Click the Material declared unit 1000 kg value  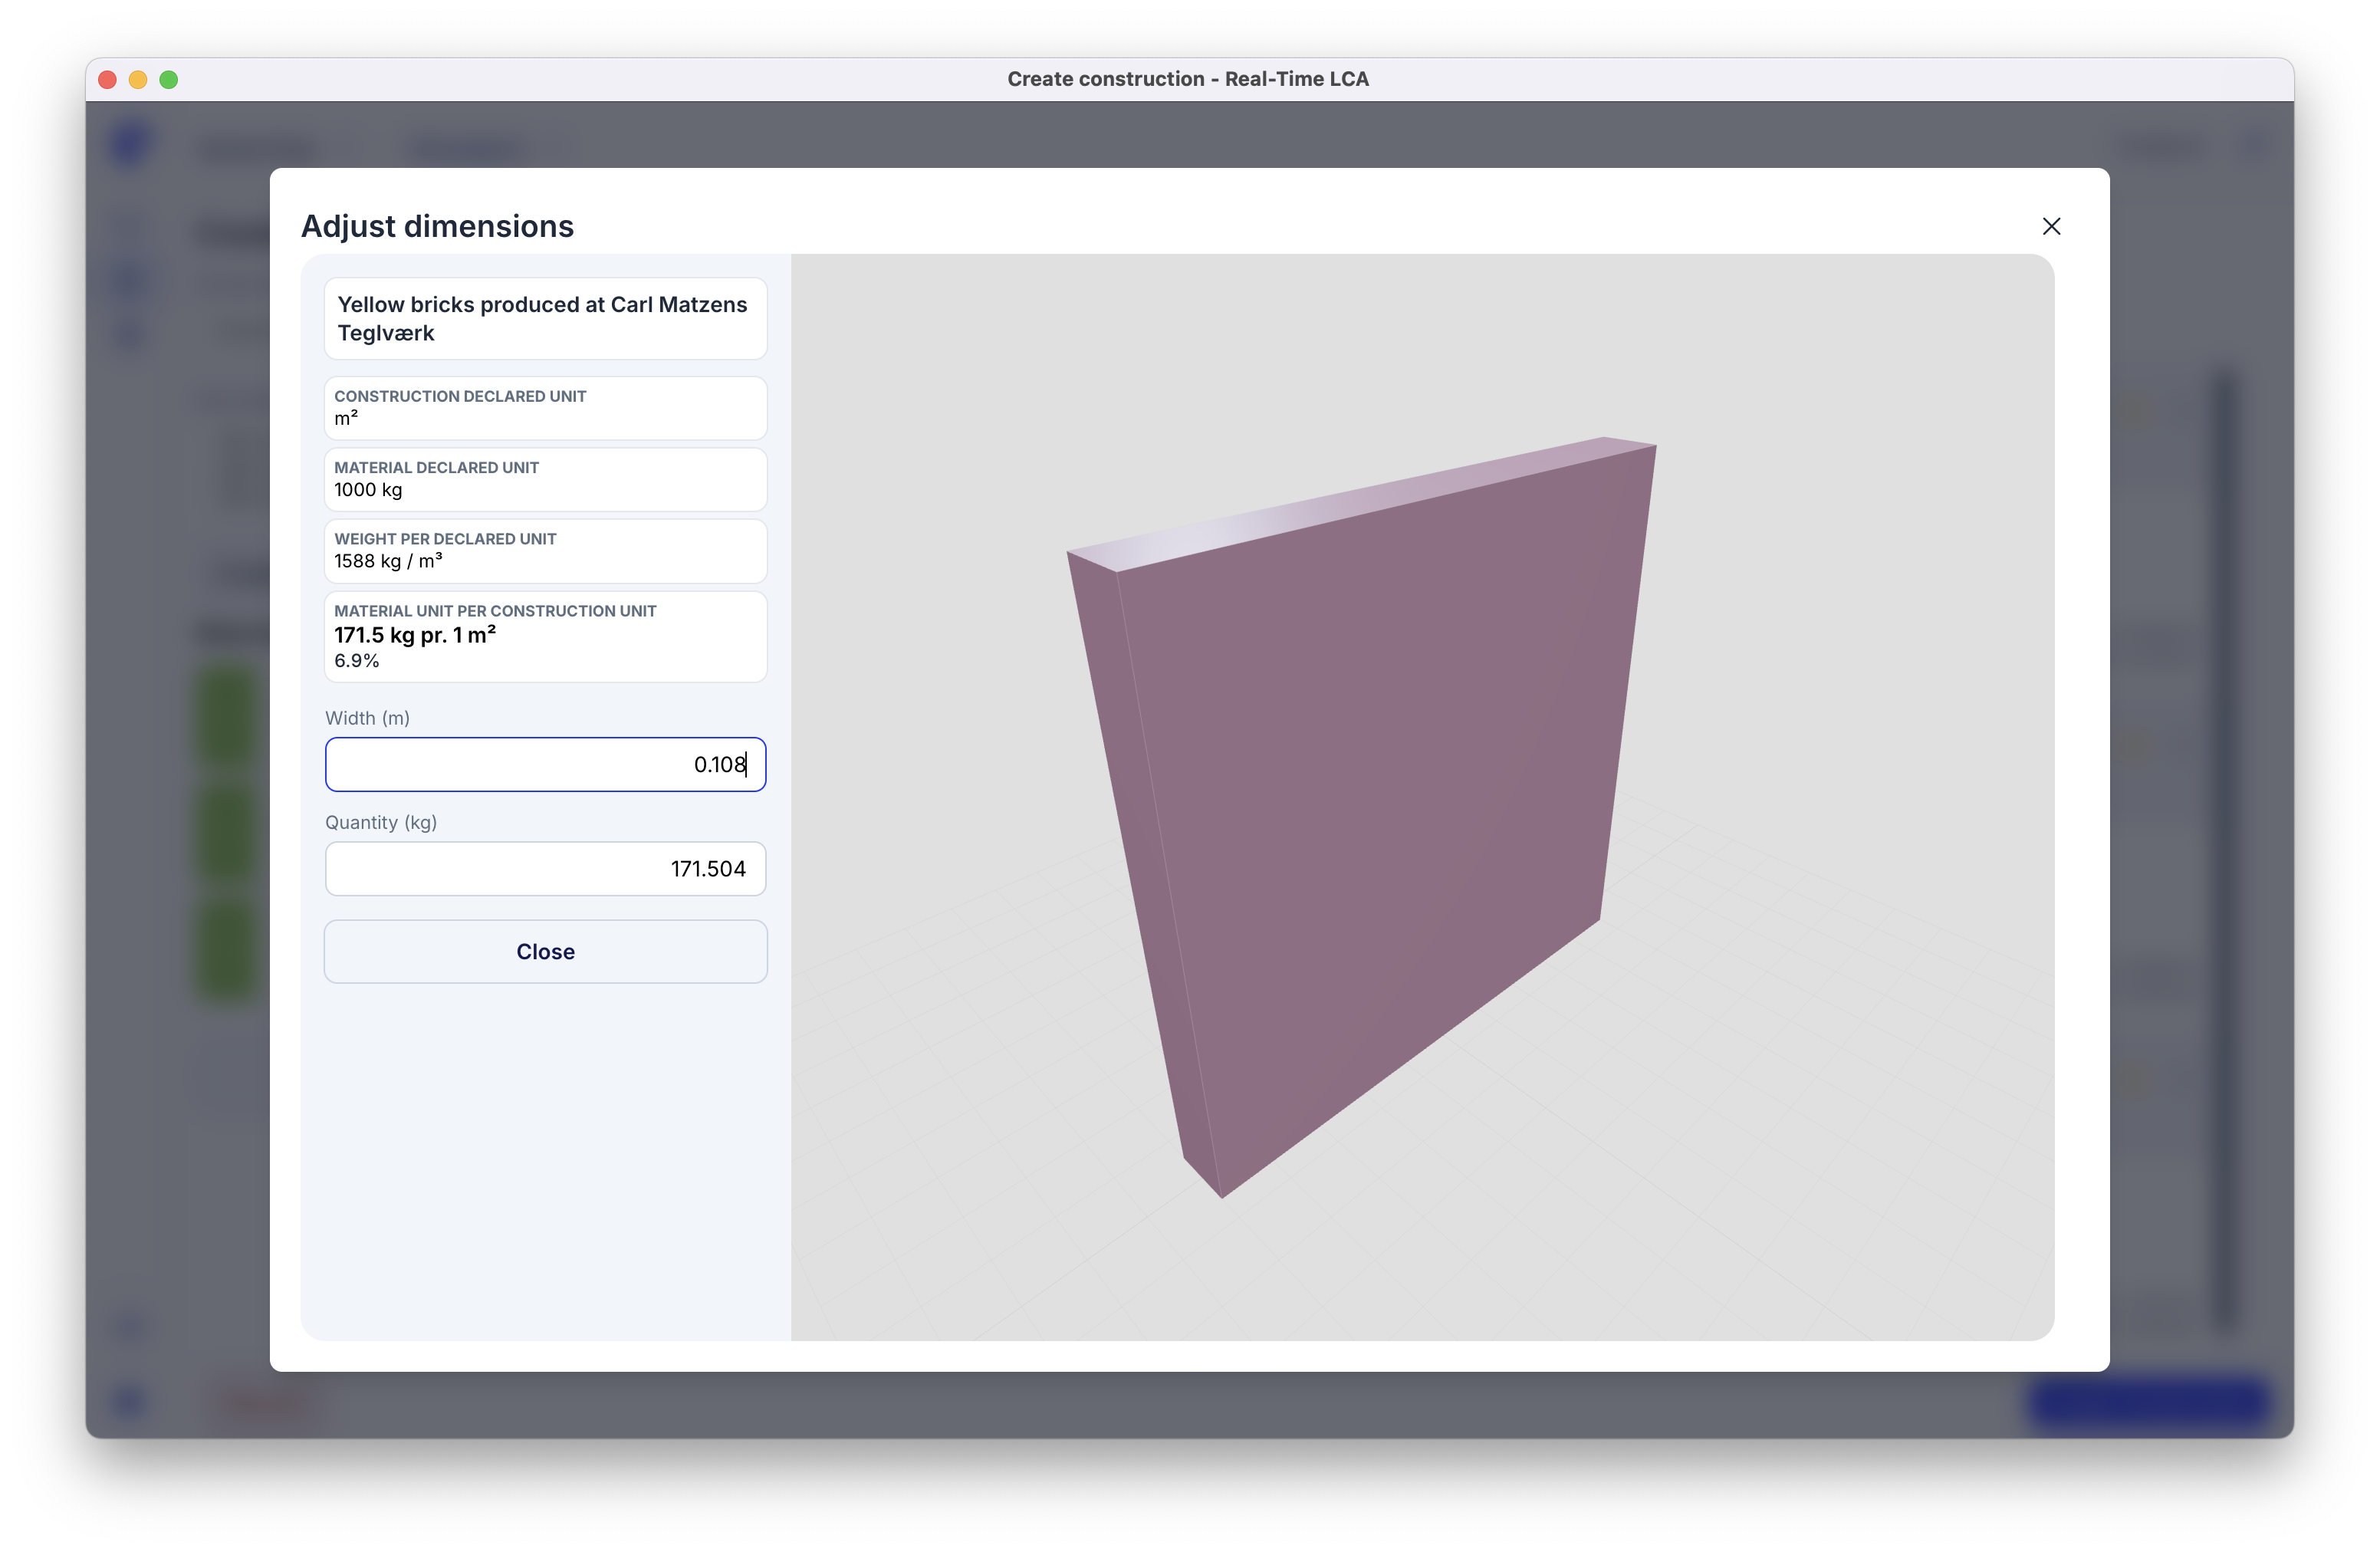tap(368, 490)
